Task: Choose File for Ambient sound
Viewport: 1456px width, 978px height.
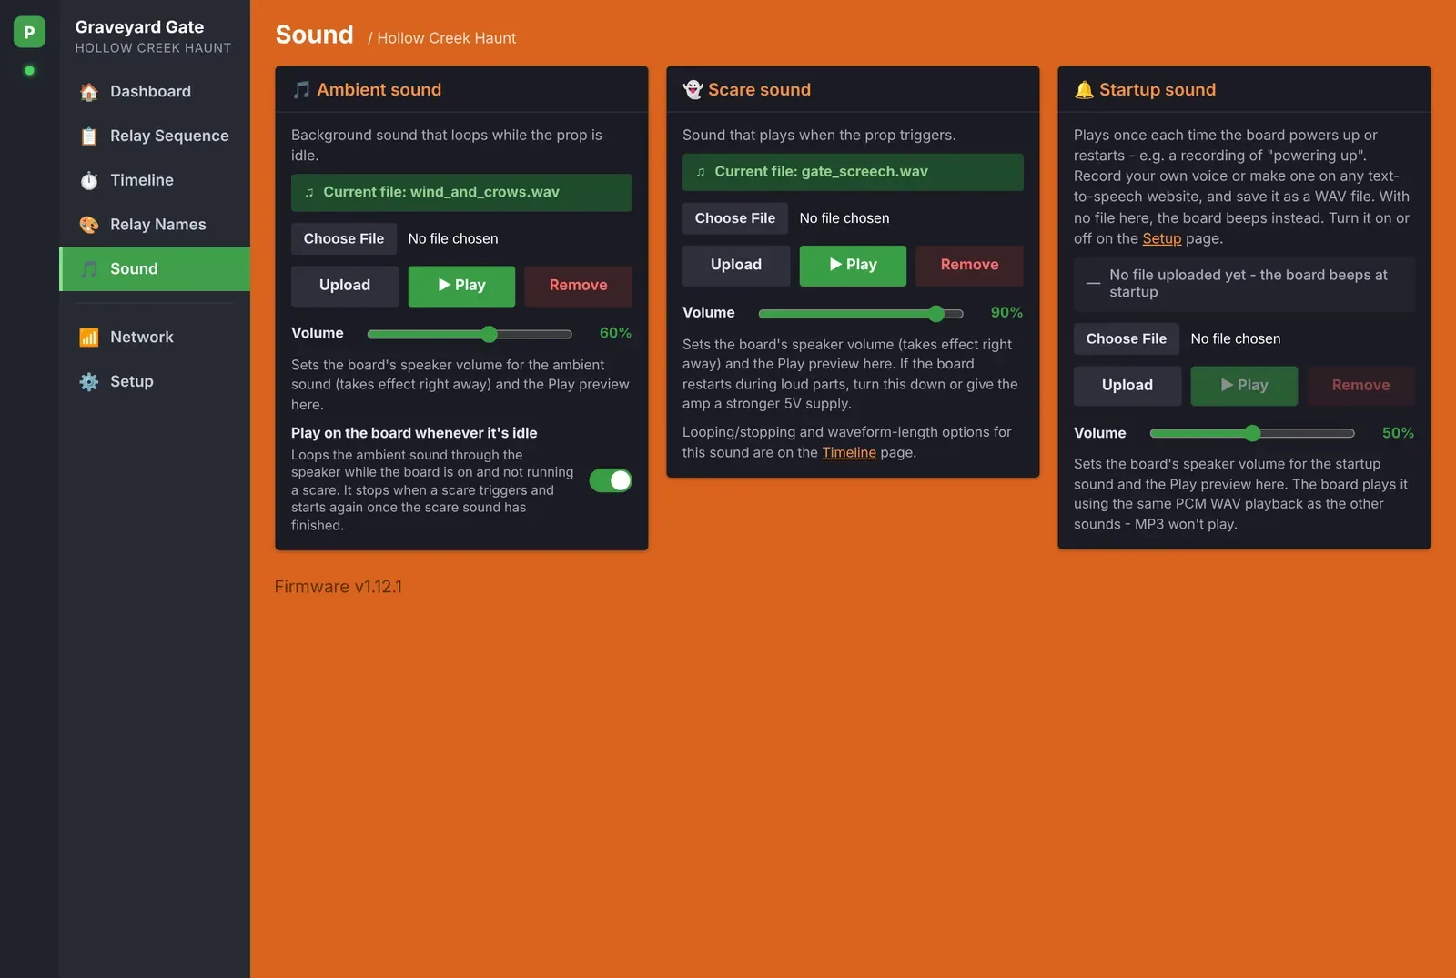Action: tap(344, 239)
